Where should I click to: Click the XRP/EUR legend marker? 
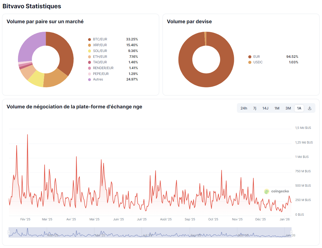pyautogui.click(x=89, y=45)
